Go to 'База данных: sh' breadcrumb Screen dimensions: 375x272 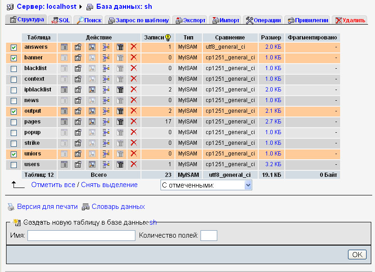pyautogui.click(x=124, y=6)
